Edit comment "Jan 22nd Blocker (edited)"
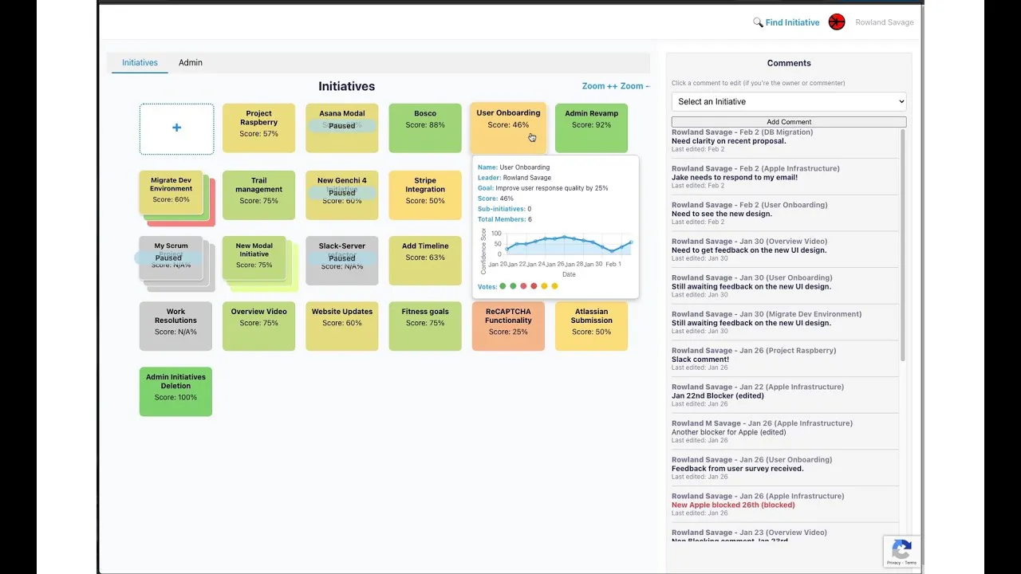1021x574 pixels. pos(718,395)
